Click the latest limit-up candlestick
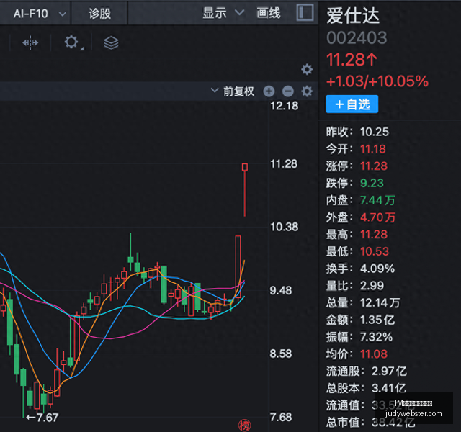 coord(245,190)
